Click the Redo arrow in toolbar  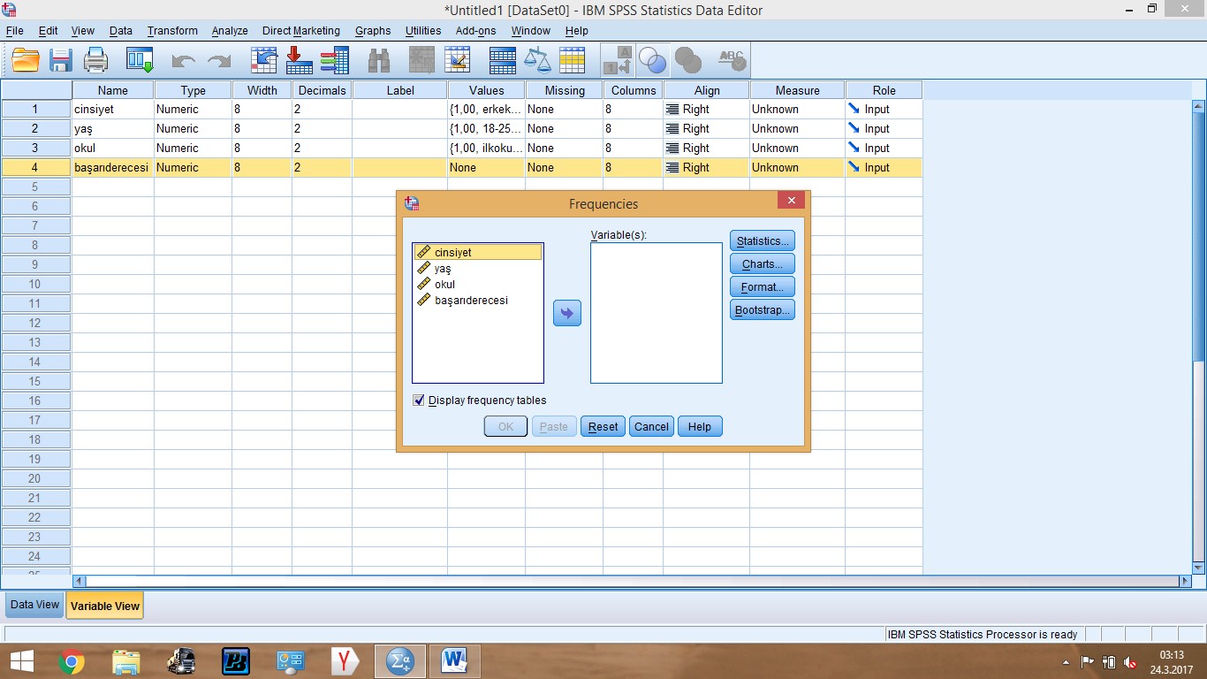(218, 60)
